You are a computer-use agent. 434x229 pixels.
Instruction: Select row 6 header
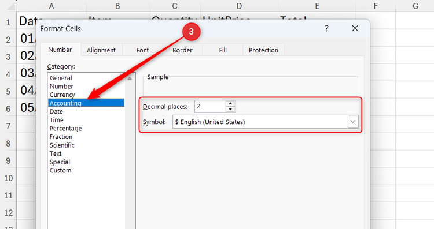pos(8,108)
